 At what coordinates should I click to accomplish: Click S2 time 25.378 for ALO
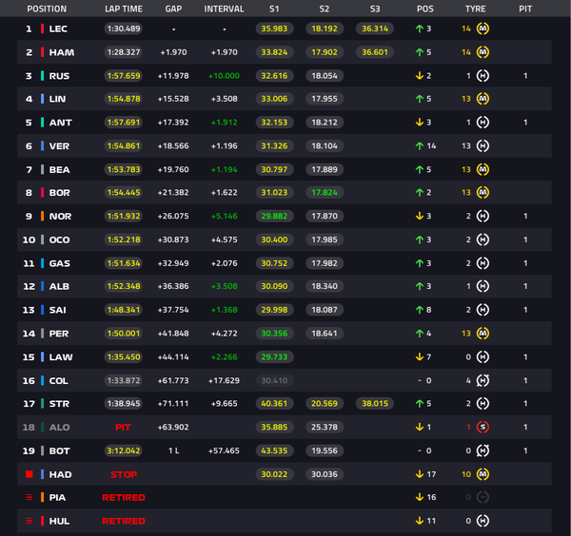pos(325,427)
